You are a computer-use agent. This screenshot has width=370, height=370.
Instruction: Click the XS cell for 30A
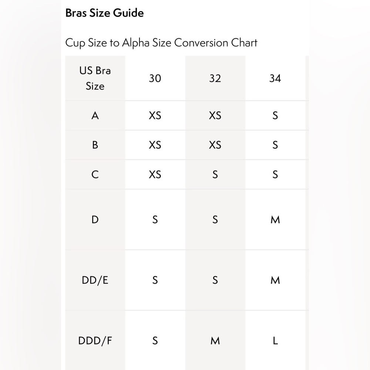pyautogui.click(x=155, y=115)
